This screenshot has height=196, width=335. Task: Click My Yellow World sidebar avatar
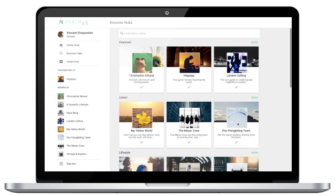60,129
